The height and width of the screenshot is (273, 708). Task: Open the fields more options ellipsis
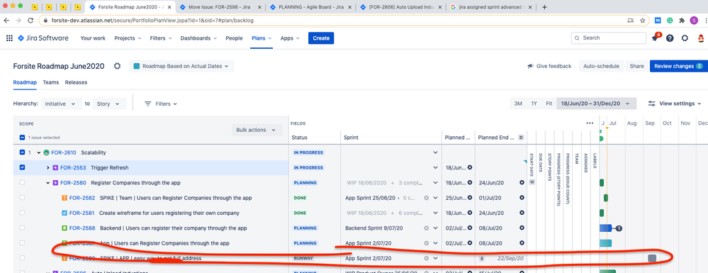(590, 123)
